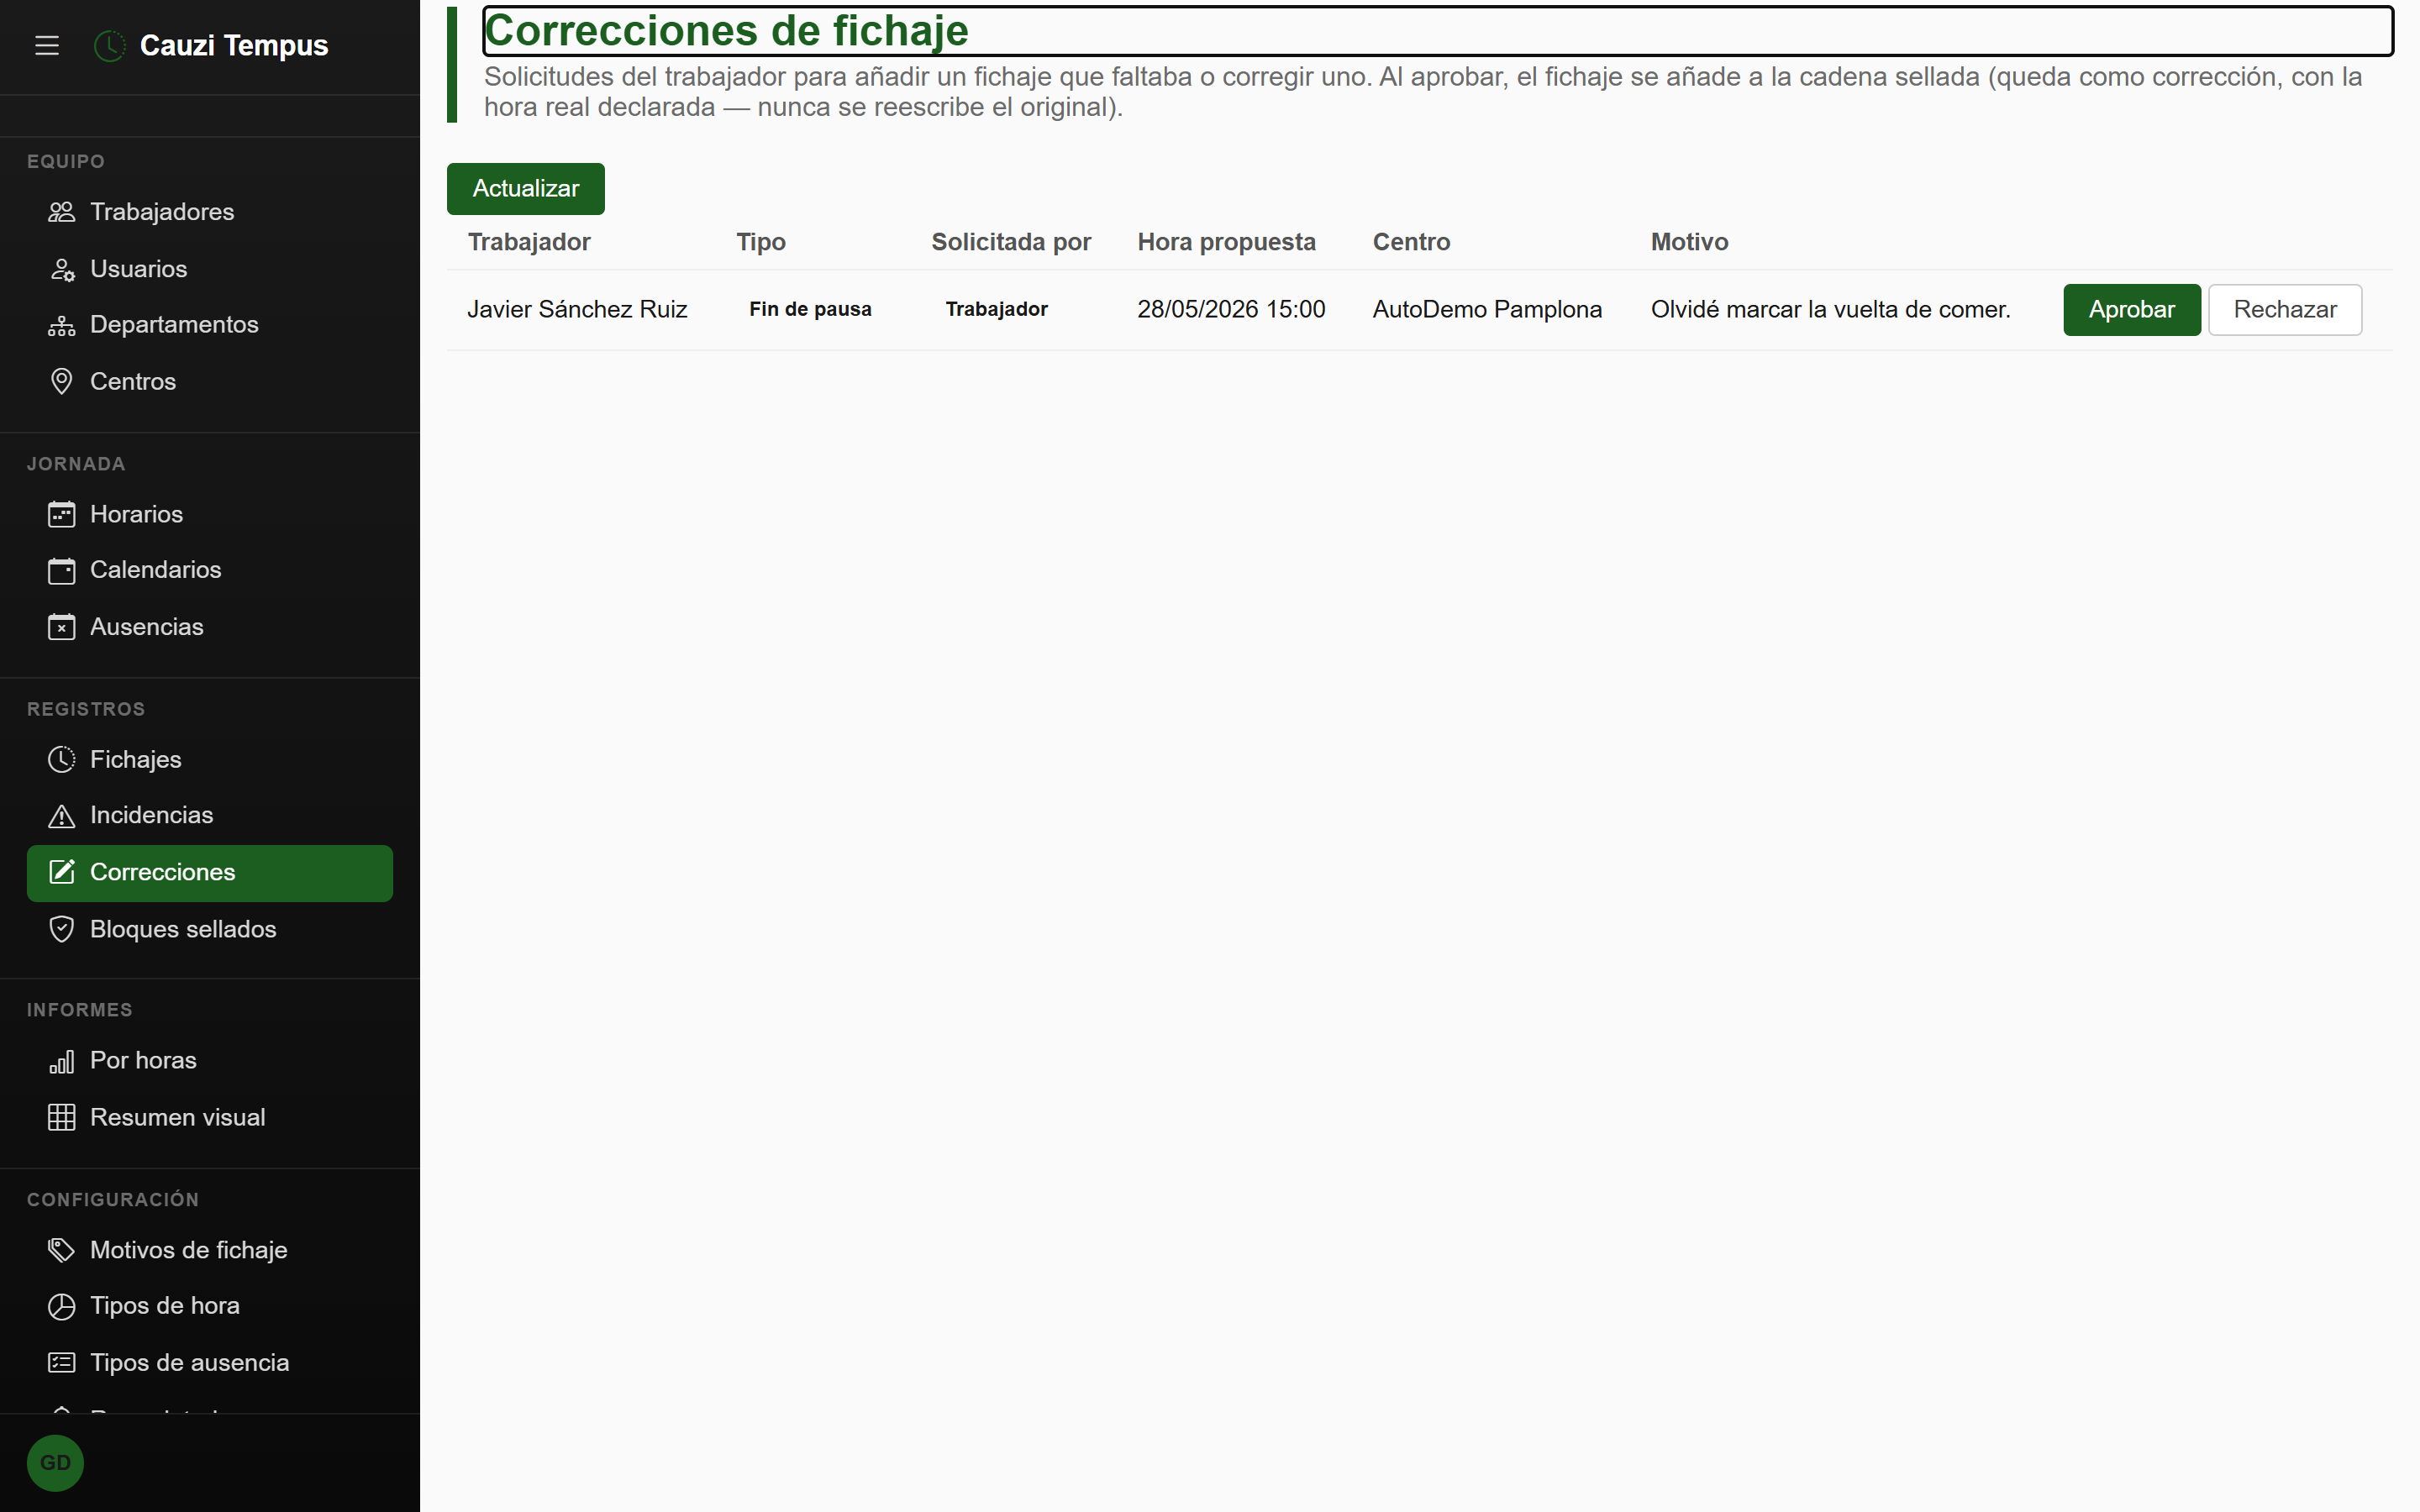Click the Horarios calendar icon
The height and width of the screenshot is (1512, 2420).
(x=62, y=514)
